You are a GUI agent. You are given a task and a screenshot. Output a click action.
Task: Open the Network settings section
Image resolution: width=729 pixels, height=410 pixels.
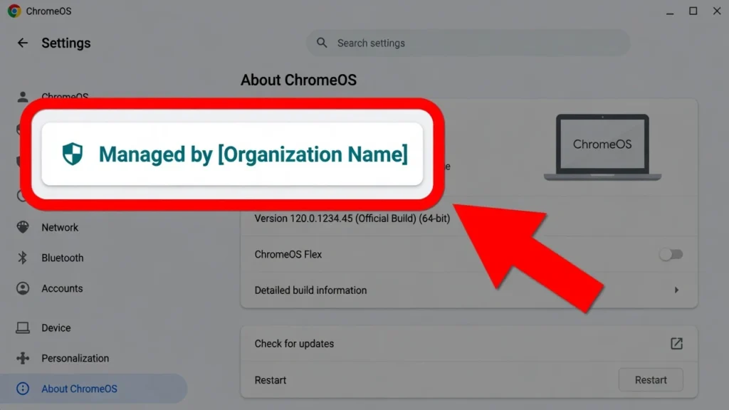click(x=60, y=227)
